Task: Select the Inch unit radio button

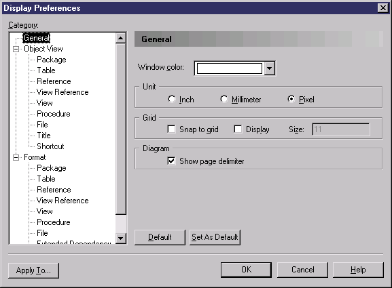Action: (x=172, y=99)
